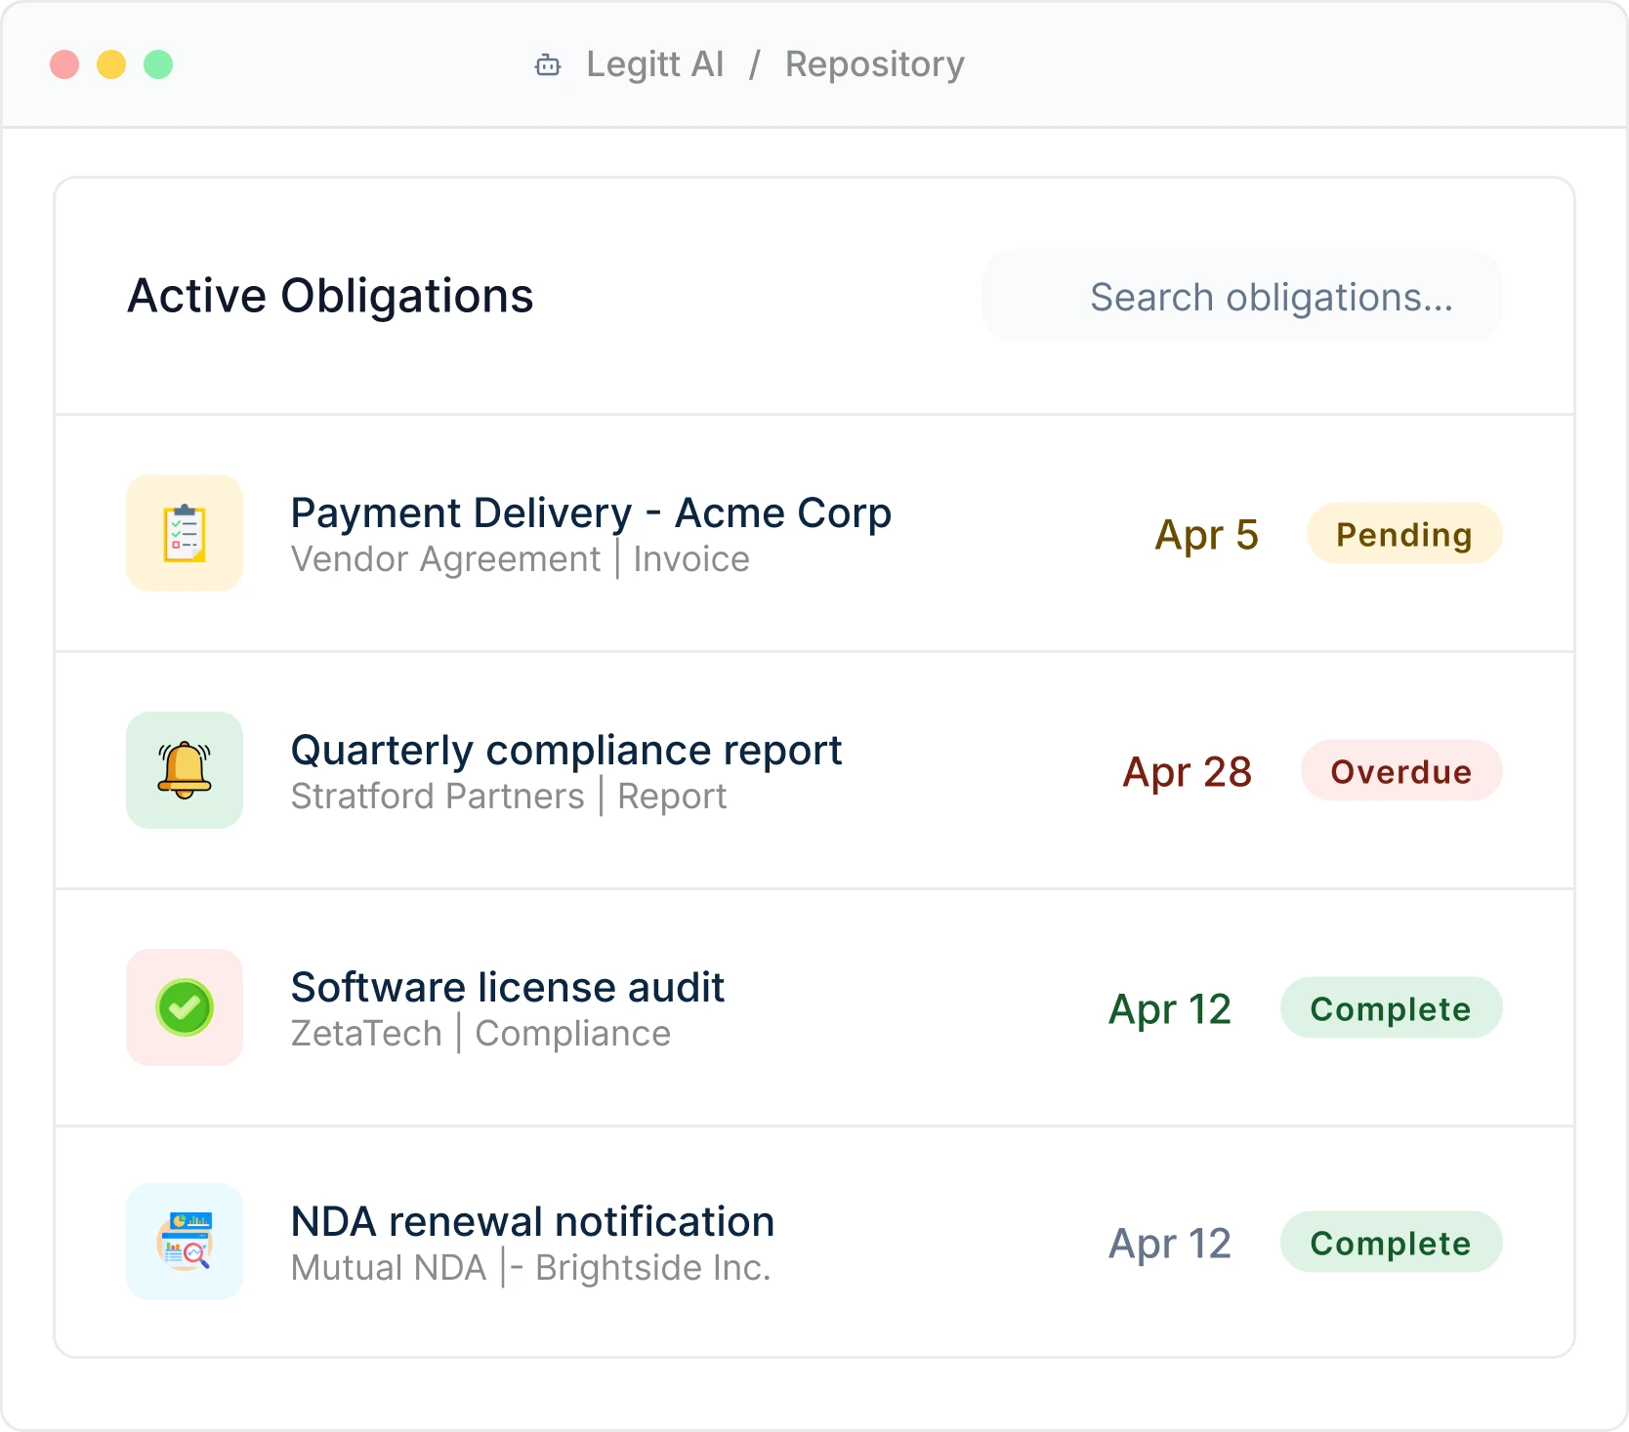Focus the Search obligations field
The image size is (1629, 1432).
[1241, 297]
